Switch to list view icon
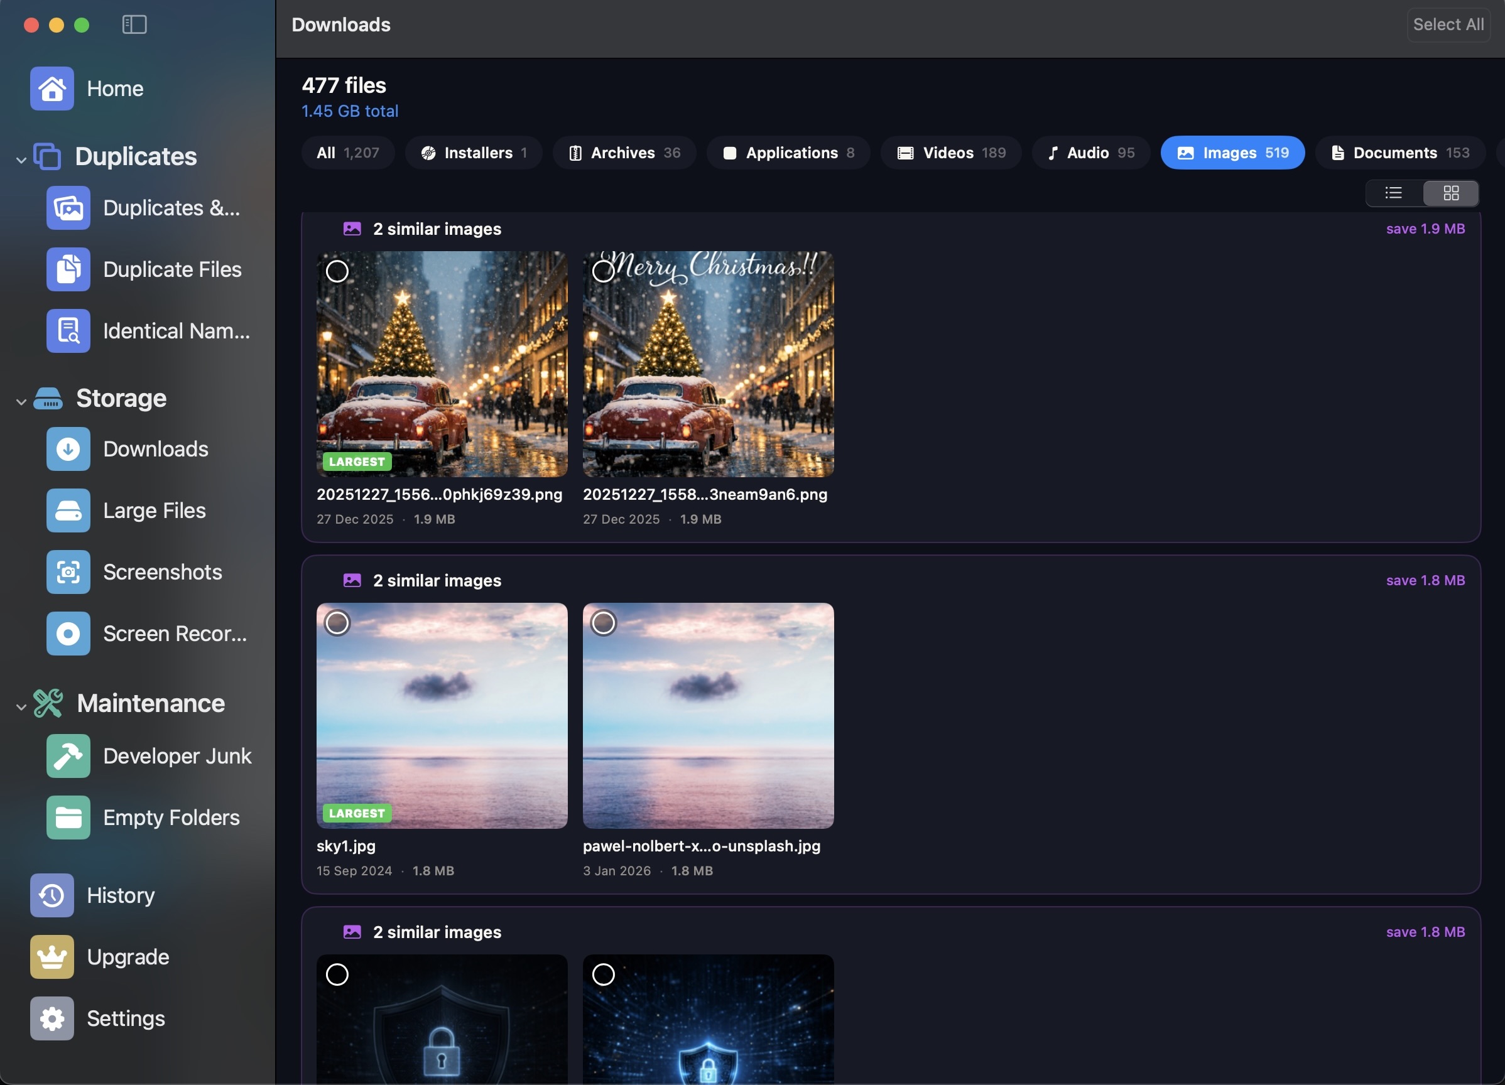1505x1085 pixels. point(1394,193)
